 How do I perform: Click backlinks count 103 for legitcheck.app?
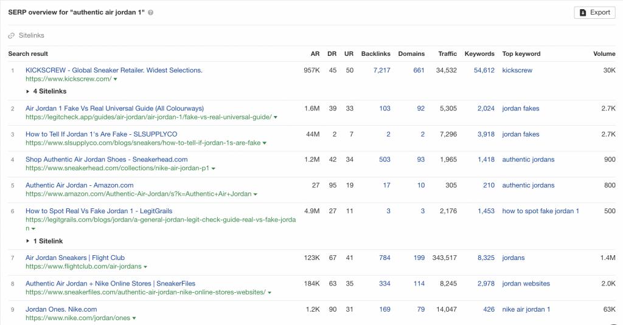[385, 108]
